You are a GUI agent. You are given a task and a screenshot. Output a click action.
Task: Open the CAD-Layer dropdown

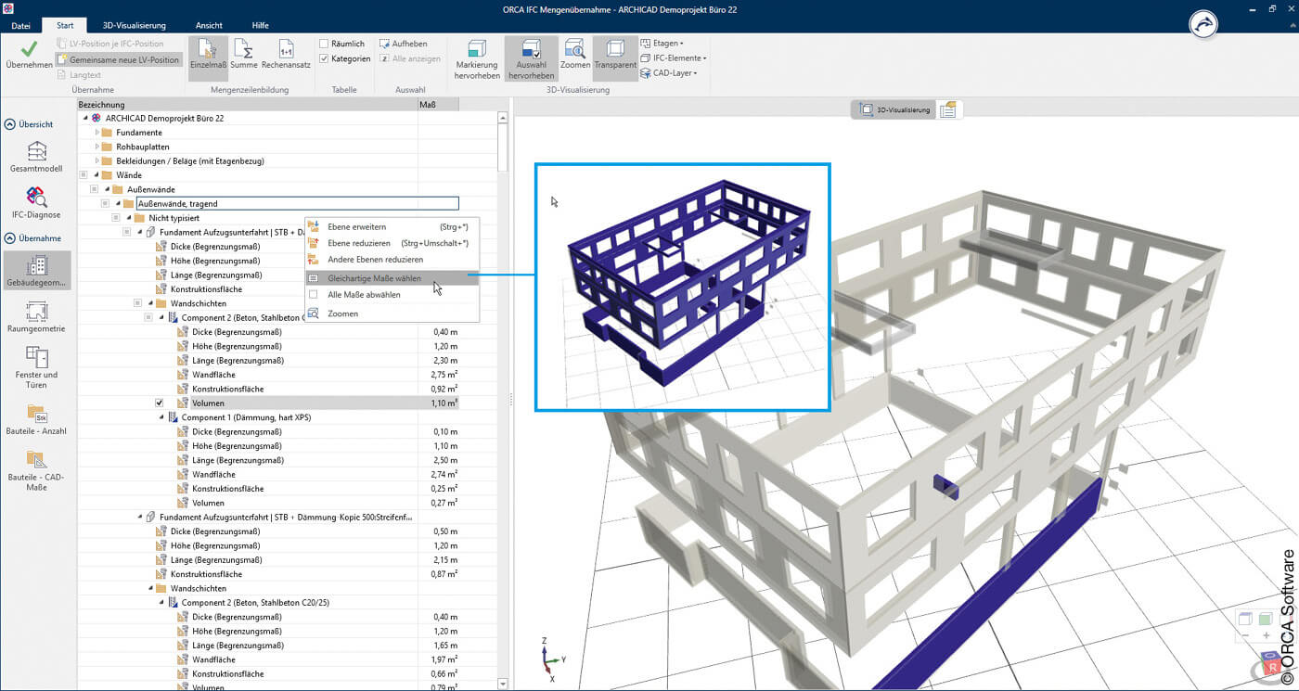[x=674, y=72]
